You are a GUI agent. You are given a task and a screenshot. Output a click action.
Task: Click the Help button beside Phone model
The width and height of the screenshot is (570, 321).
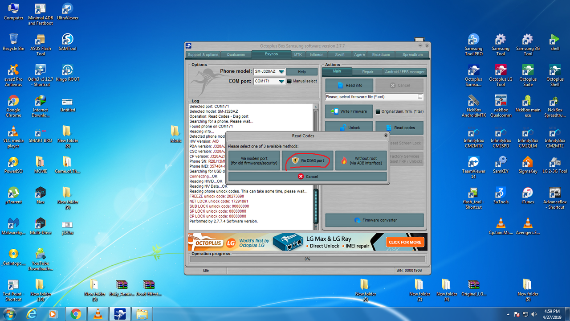point(301,72)
